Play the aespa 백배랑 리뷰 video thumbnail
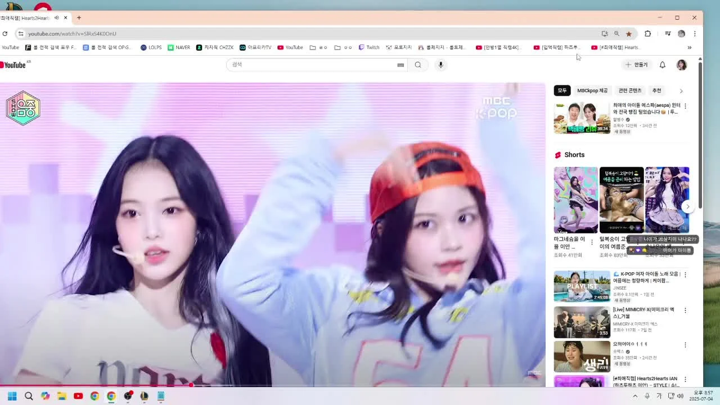The width and height of the screenshot is (720, 405). tap(582, 118)
